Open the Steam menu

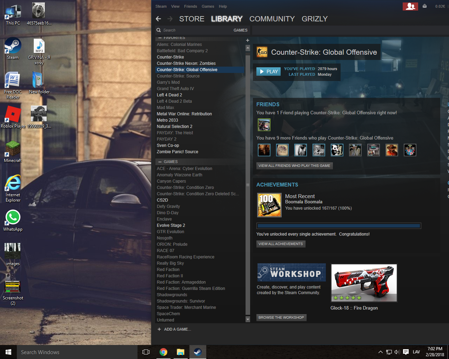(161, 6)
